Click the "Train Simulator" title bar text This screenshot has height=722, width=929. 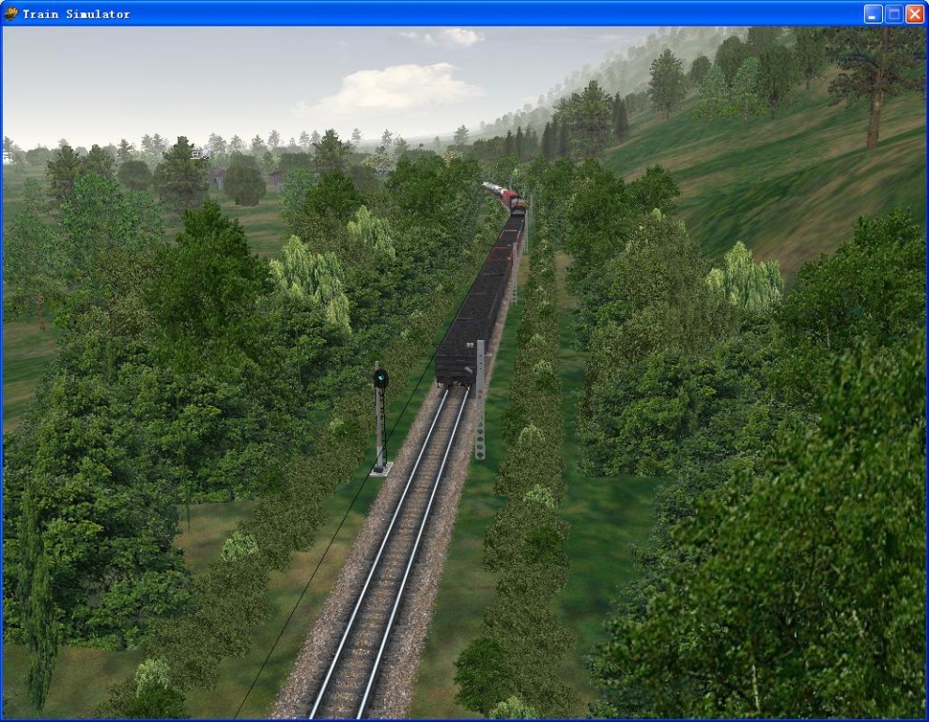click(76, 14)
